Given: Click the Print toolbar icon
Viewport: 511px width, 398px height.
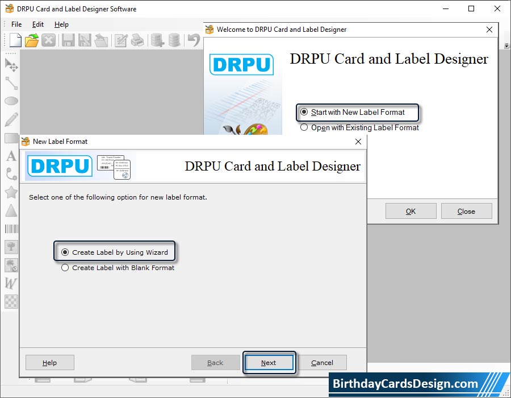Looking at the screenshot, I should click(x=137, y=40).
